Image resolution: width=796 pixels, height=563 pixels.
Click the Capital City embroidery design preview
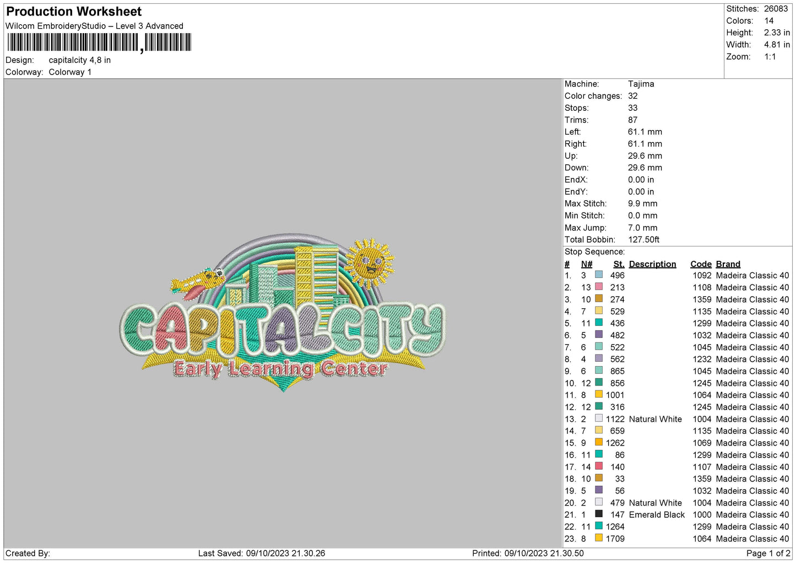(x=283, y=313)
